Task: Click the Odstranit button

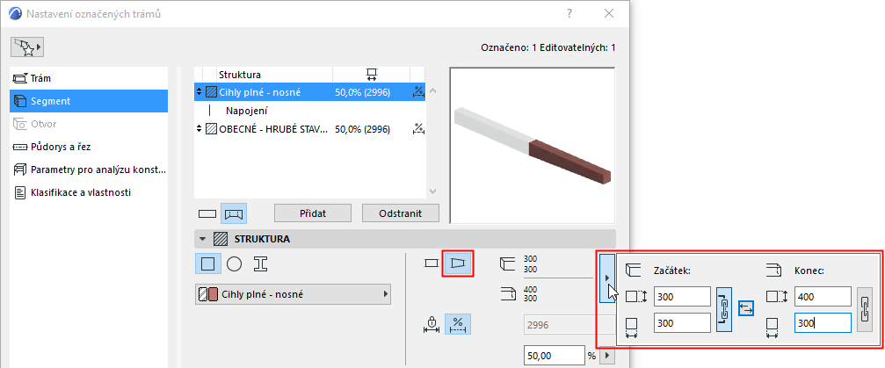Action: pyautogui.click(x=401, y=213)
